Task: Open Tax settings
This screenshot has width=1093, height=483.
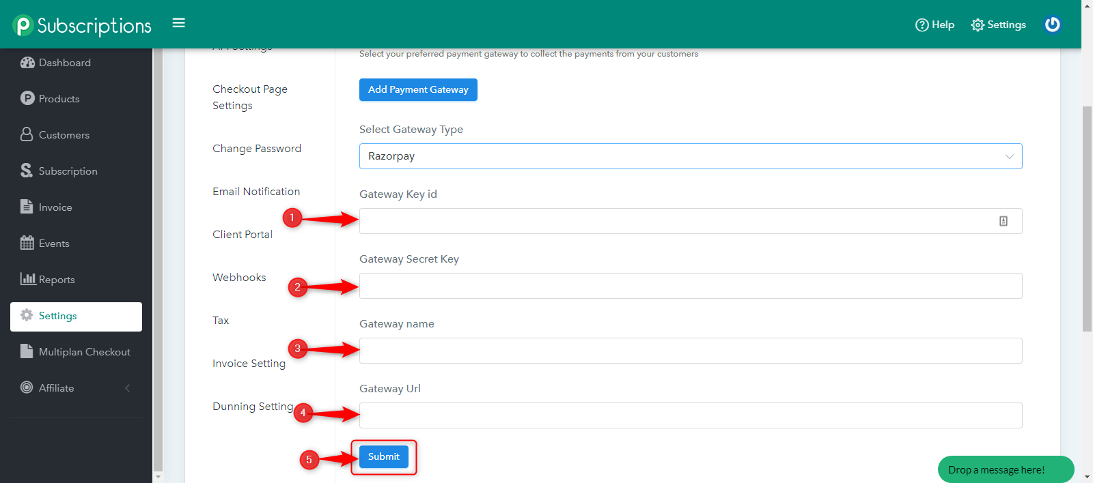Action: click(x=221, y=321)
